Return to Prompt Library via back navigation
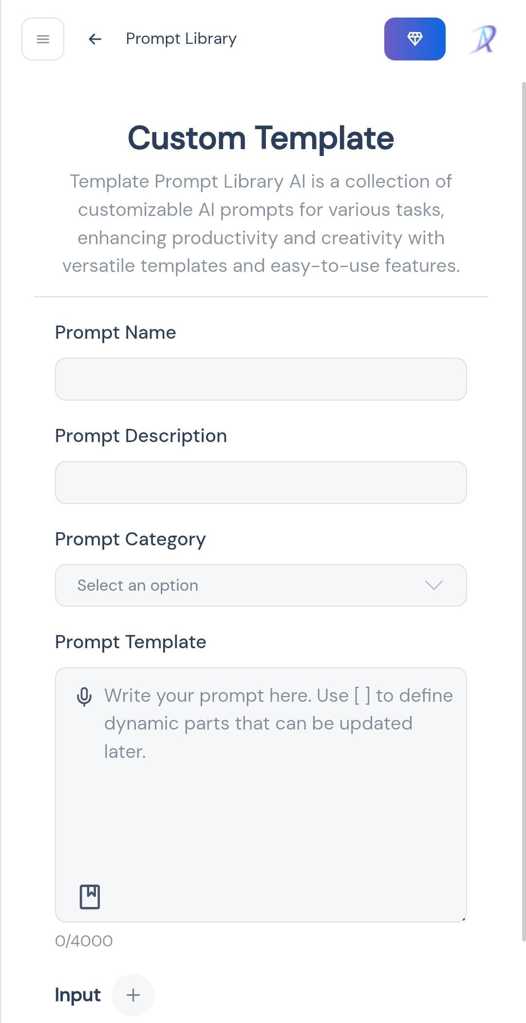Viewport: 526px width, 1023px height. [94, 39]
